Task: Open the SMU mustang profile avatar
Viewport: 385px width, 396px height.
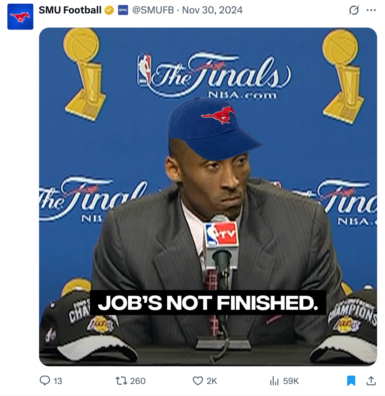Action: point(20,17)
